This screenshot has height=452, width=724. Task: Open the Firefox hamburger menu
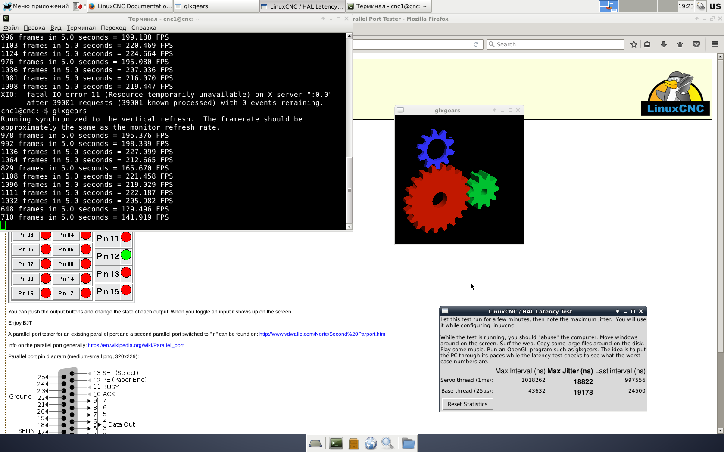715,44
